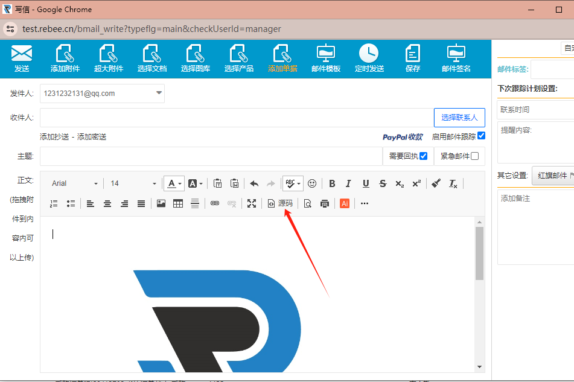
Task: Insert a bulleted list
Action: coord(71,203)
